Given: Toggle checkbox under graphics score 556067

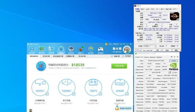Looking at the screenshot, I should (74, 94).
